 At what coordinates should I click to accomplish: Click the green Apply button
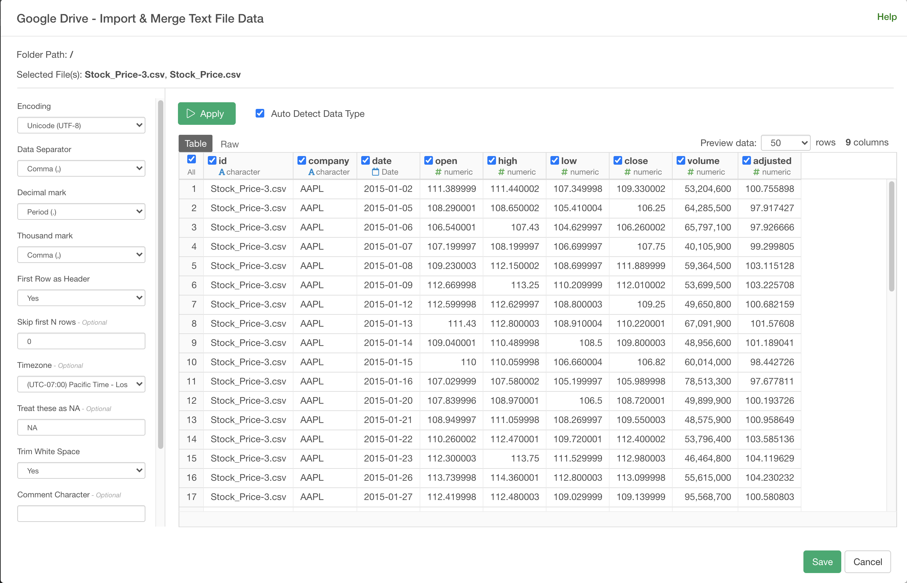(x=206, y=114)
